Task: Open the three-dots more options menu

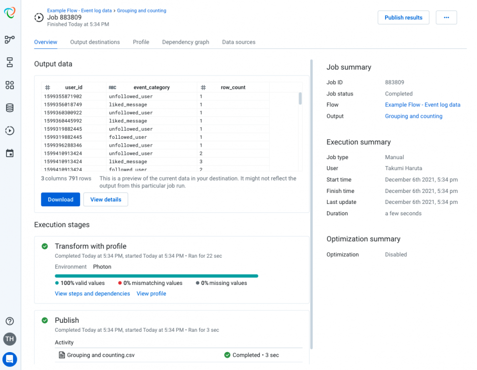Action: coord(446,17)
